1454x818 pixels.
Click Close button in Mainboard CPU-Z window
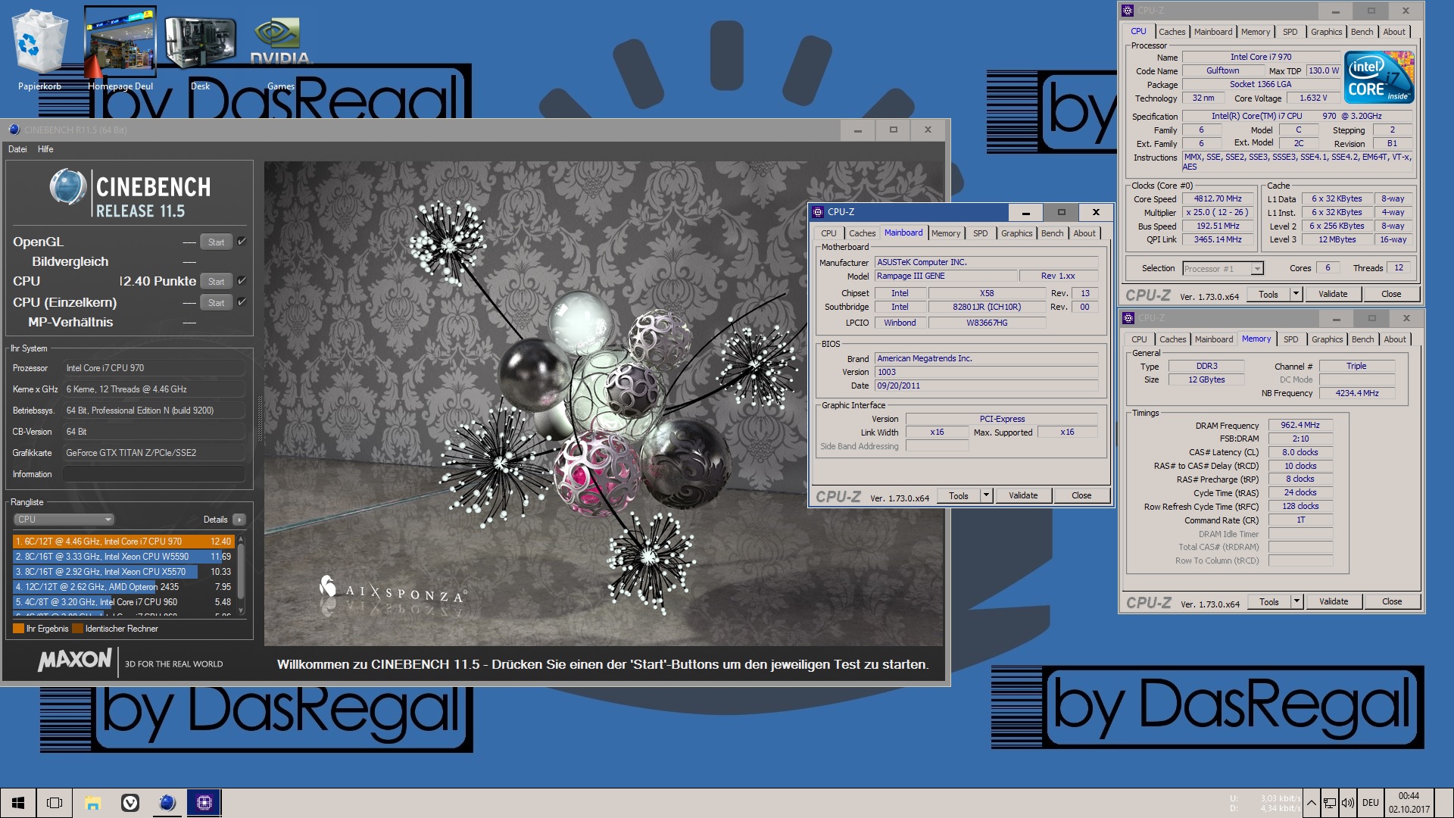1081,495
